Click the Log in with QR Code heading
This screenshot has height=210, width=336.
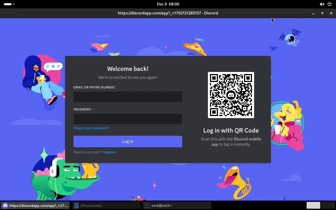click(x=231, y=130)
